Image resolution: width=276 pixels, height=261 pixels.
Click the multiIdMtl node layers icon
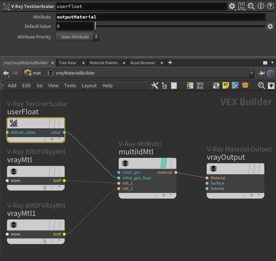click(x=125, y=163)
